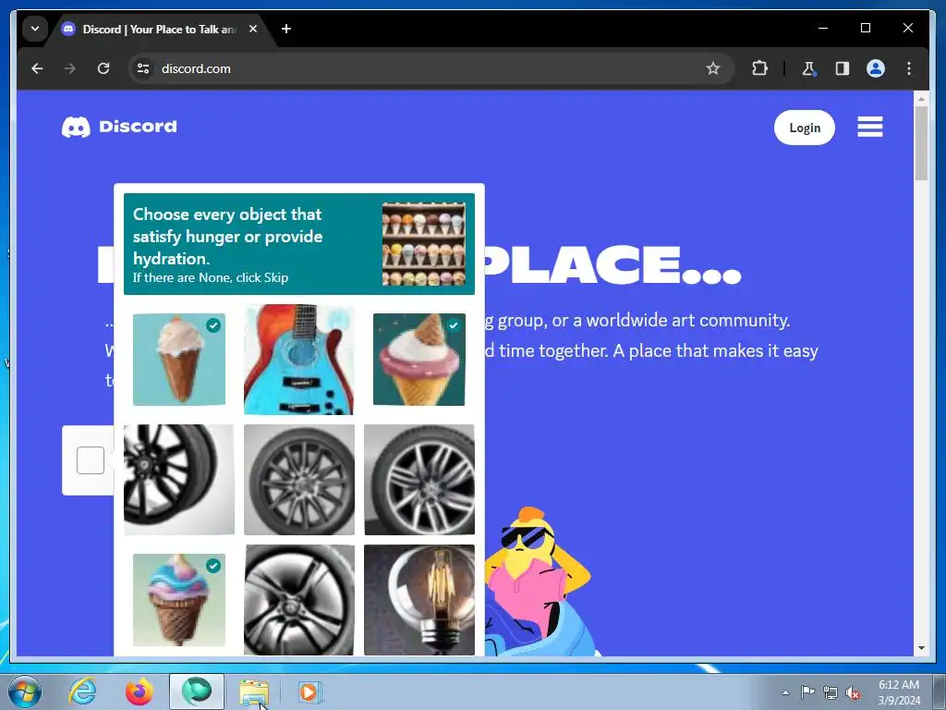Open the Windows Start menu
The image size is (946, 710).
click(x=25, y=692)
